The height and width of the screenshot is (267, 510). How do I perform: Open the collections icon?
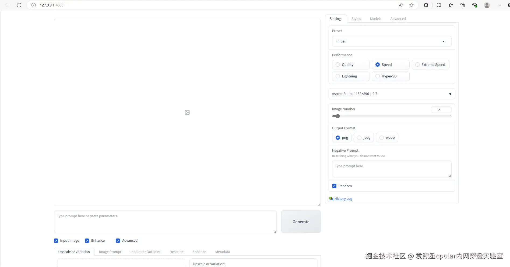point(463,5)
